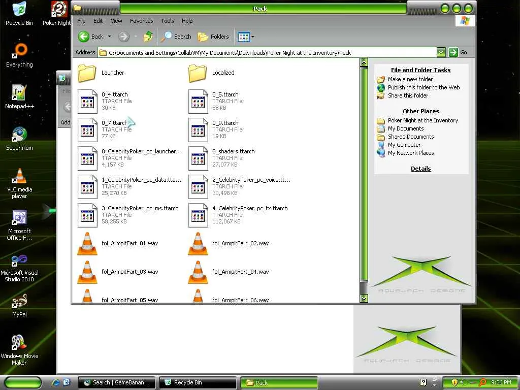Screen dimensions: 520x390
Task: Select 4_CelebrityPoker_pc_tx.ttarch file icon
Action: point(198,215)
